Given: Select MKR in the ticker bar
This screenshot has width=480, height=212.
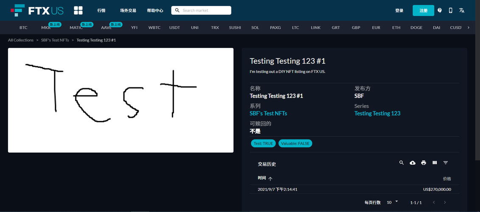Looking at the screenshot, I should pyautogui.click(x=46, y=28).
